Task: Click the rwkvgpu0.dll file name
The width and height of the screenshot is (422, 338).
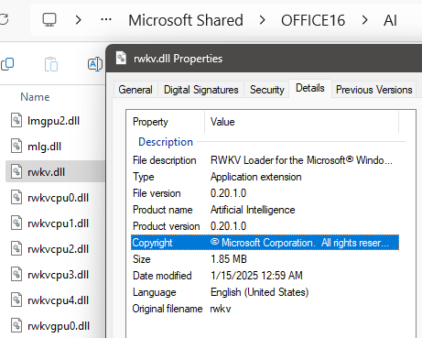Action: click(x=59, y=326)
